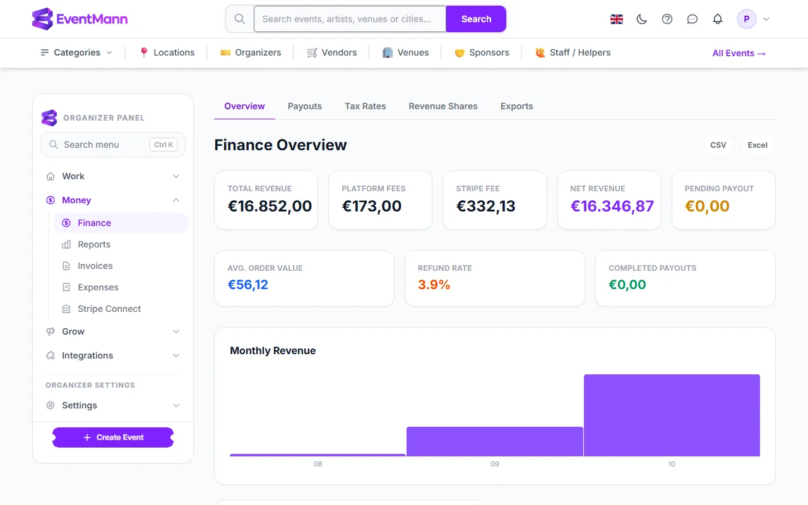The image size is (808, 505).
Task: Open Venues nav link
Action: [406, 52]
